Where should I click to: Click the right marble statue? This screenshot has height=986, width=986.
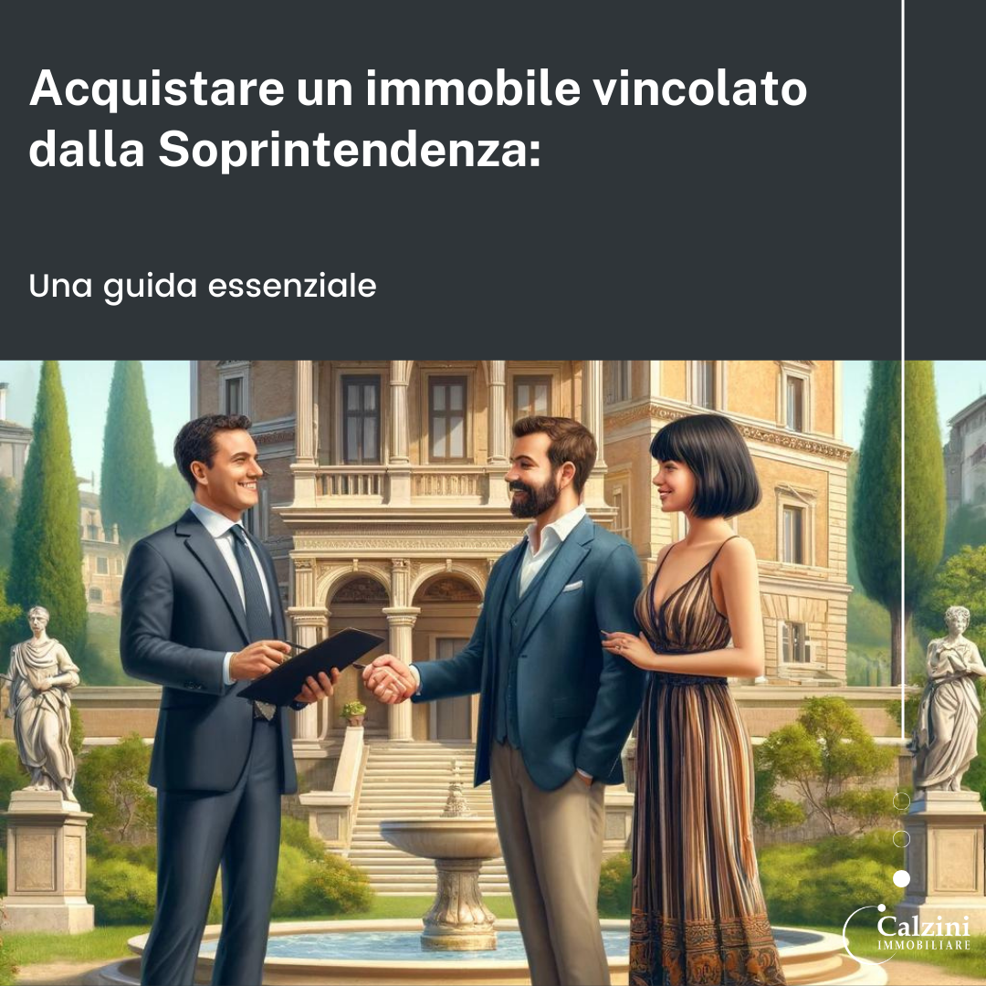click(x=949, y=698)
